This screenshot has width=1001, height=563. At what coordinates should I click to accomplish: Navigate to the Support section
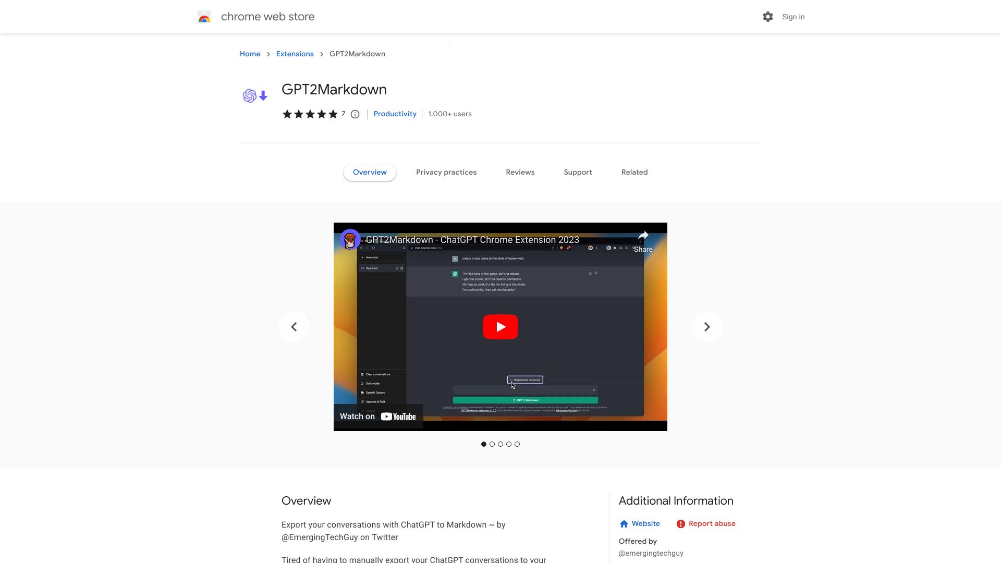(578, 172)
